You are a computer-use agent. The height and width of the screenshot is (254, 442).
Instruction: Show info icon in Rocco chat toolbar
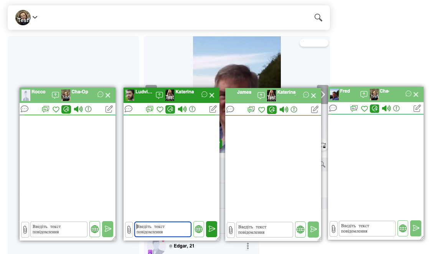click(88, 109)
